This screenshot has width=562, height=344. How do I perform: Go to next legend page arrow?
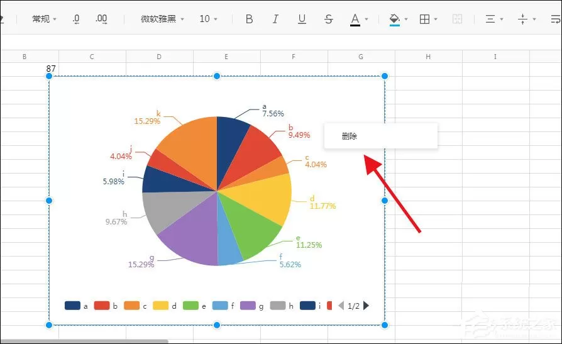366,306
